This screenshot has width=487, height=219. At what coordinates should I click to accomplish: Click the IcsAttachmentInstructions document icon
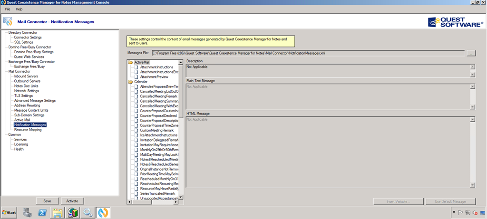click(x=136, y=135)
